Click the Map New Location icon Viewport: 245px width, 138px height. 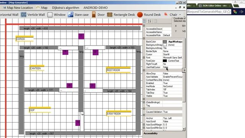point(4,8)
